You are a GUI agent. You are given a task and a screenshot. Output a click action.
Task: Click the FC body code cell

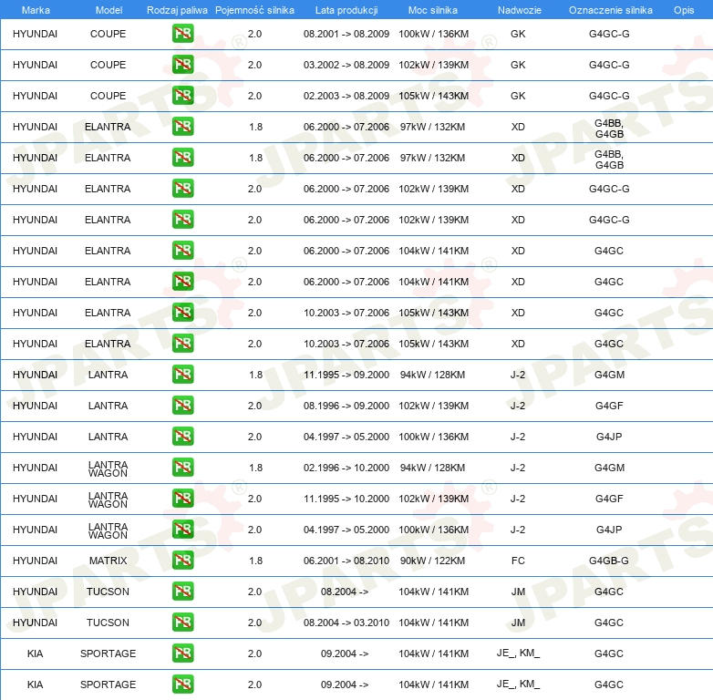pyautogui.click(x=518, y=561)
